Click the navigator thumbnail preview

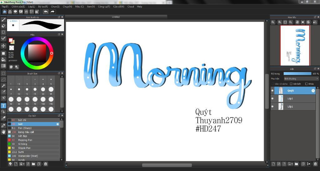click(x=295, y=45)
